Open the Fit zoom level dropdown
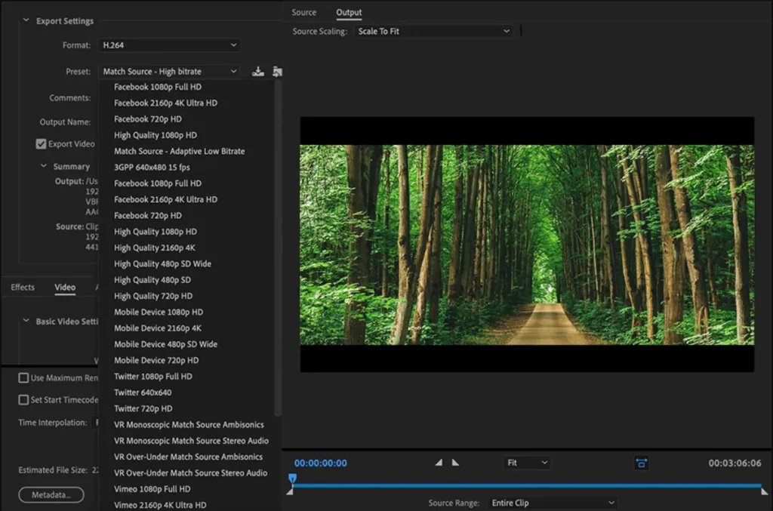 tap(526, 462)
